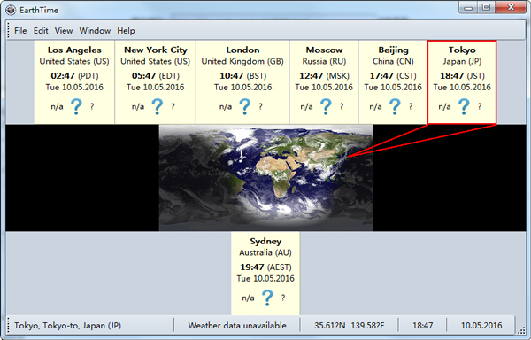
Task: Open the View menu
Action: [x=64, y=31]
